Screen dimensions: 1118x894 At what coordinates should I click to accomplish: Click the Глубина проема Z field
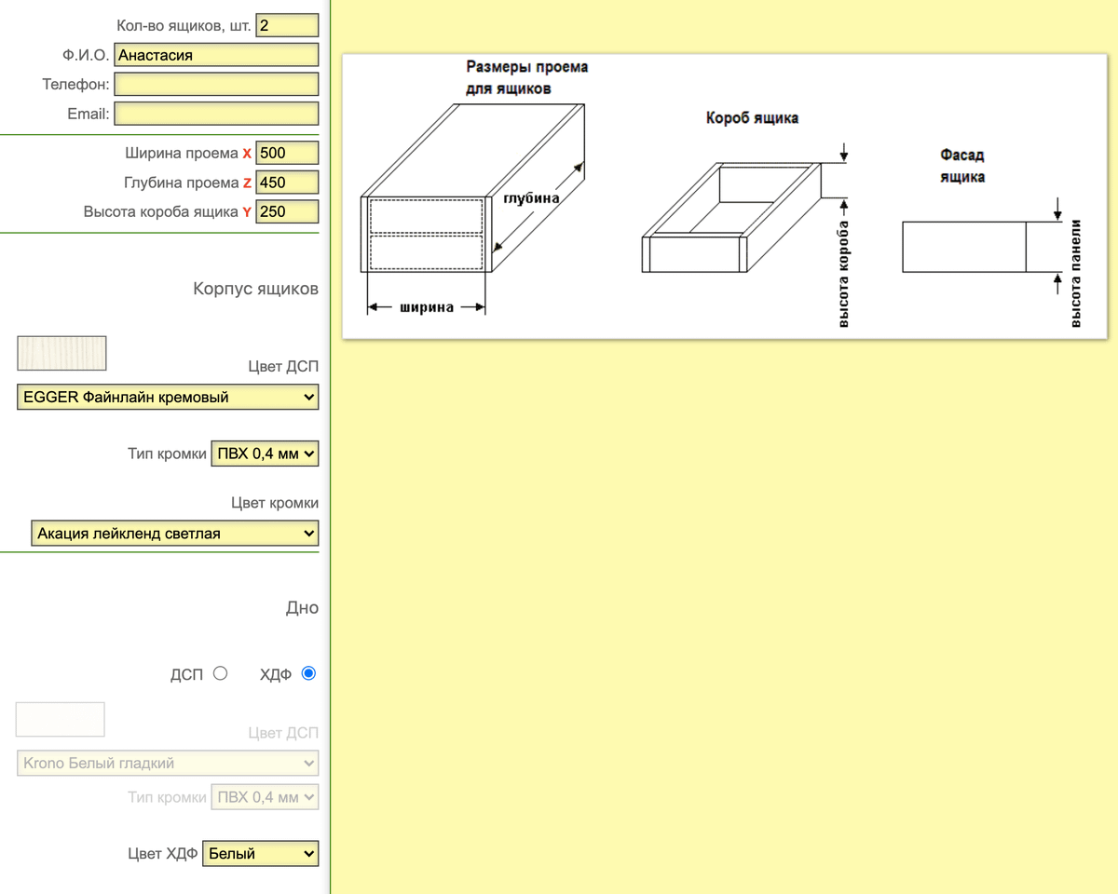point(287,183)
